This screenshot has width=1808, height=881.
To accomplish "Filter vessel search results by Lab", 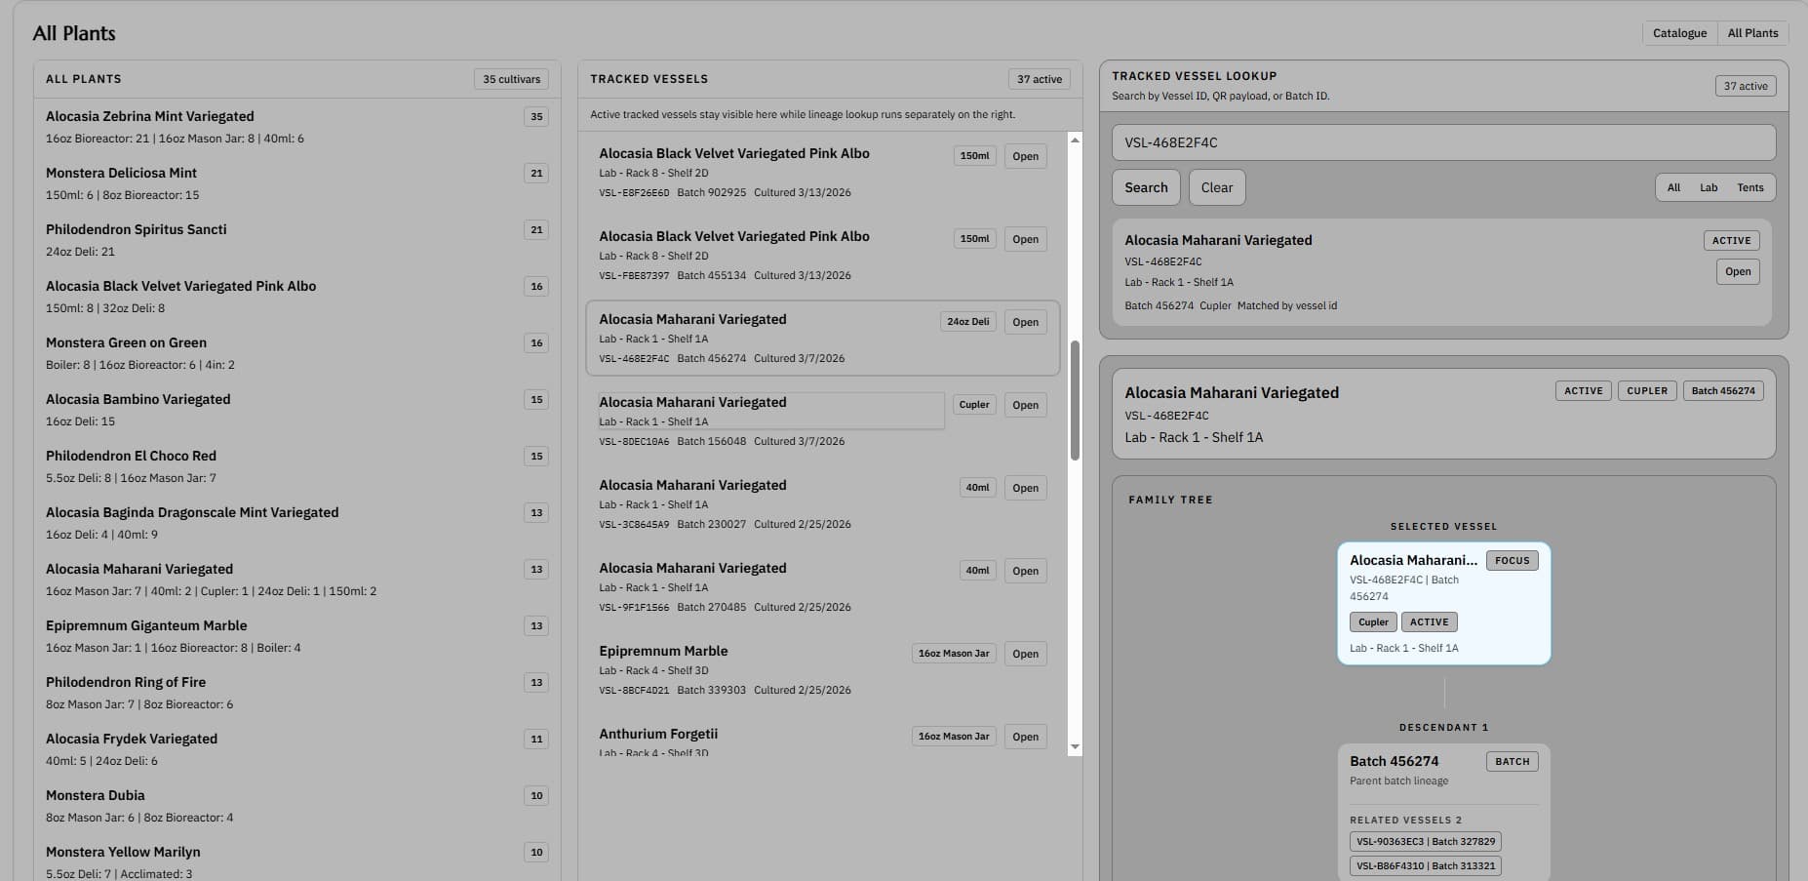I will (x=1709, y=187).
